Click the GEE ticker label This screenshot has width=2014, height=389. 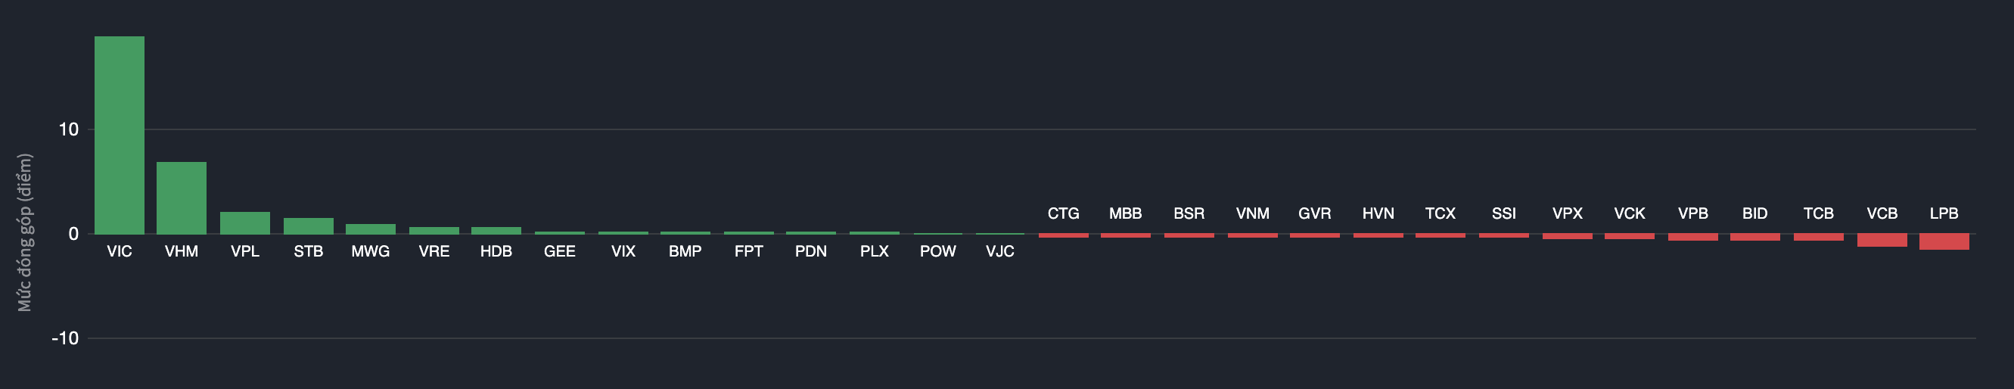pyautogui.click(x=560, y=251)
